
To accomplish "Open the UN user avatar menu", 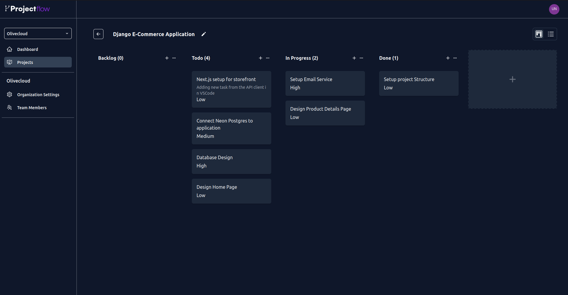I will [x=554, y=9].
